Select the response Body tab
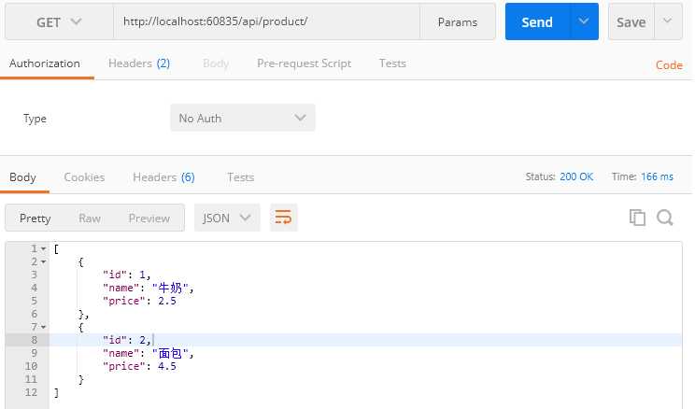Screen dimensions: 695x409 pos(22,177)
